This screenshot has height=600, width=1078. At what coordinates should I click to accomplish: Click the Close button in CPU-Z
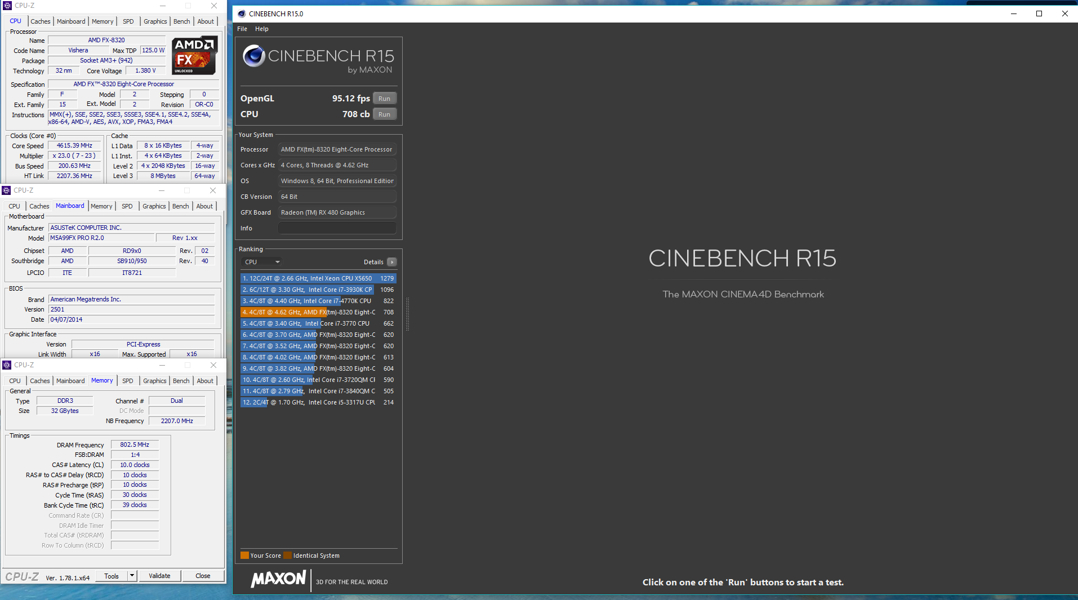(203, 576)
